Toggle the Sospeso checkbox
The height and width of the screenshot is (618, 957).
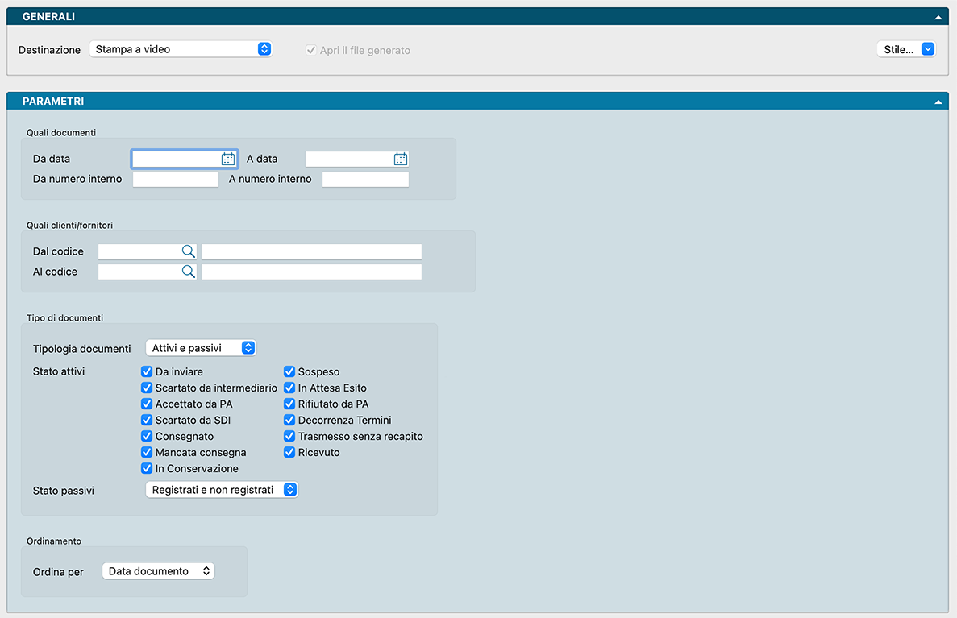pyautogui.click(x=289, y=372)
